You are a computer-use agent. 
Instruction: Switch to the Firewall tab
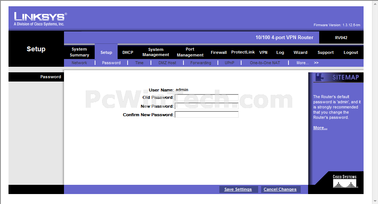click(219, 52)
